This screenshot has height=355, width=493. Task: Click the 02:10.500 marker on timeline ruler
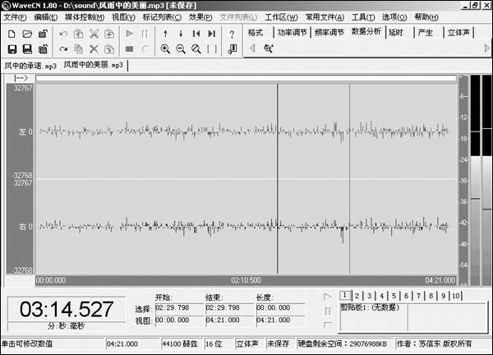pos(246,279)
